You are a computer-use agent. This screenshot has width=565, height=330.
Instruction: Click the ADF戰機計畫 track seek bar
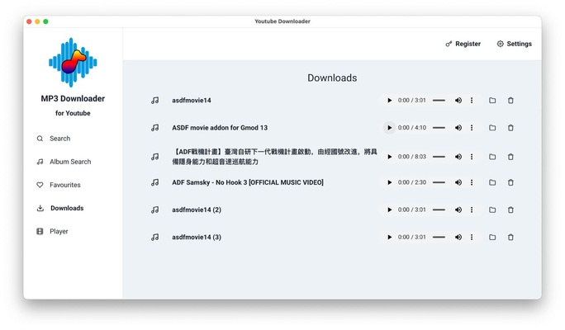click(x=439, y=157)
